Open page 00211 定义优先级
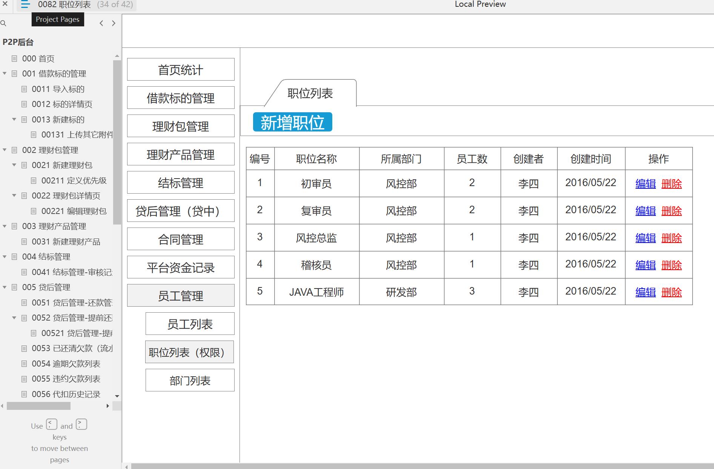Image resolution: width=714 pixels, height=469 pixels. pyautogui.click(x=74, y=180)
